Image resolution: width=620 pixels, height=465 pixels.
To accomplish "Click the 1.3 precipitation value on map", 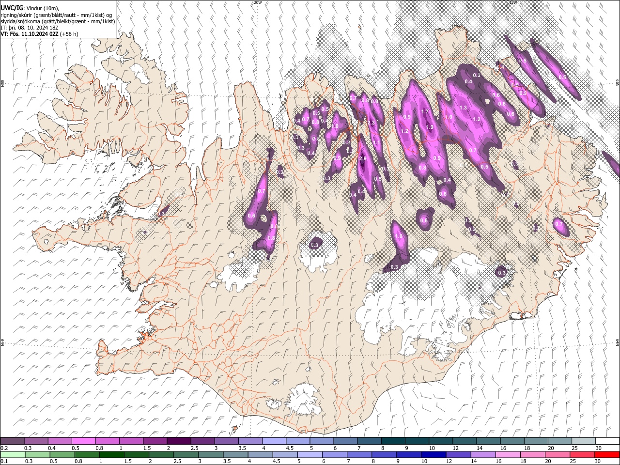I will click(463, 108).
